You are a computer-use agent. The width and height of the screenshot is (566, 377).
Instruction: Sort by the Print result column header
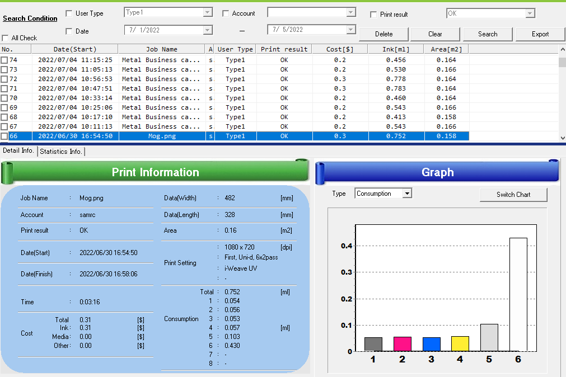(x=284, y=49)
